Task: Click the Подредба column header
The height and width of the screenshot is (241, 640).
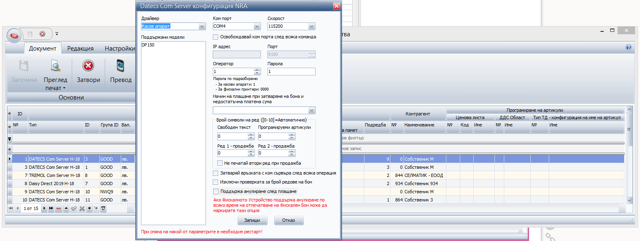Action: click(377, 127)
